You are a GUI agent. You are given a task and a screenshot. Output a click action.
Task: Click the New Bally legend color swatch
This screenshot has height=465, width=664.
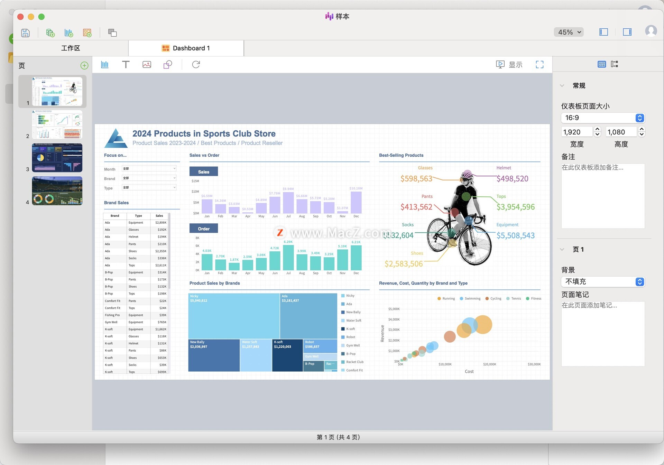343,312
